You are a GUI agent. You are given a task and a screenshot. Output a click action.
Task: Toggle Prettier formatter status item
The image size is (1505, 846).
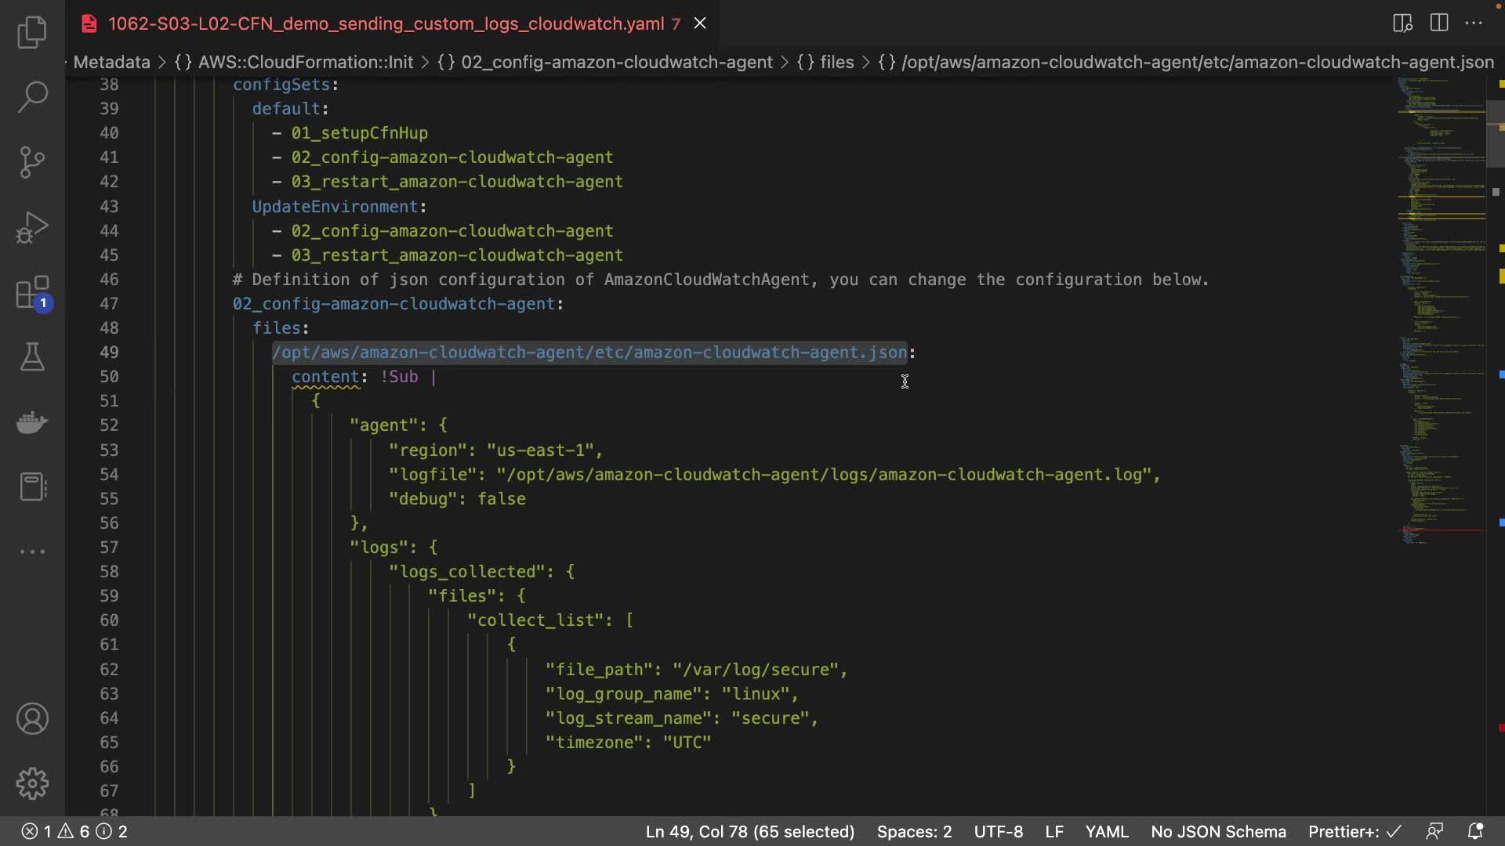coord(1354,831)
